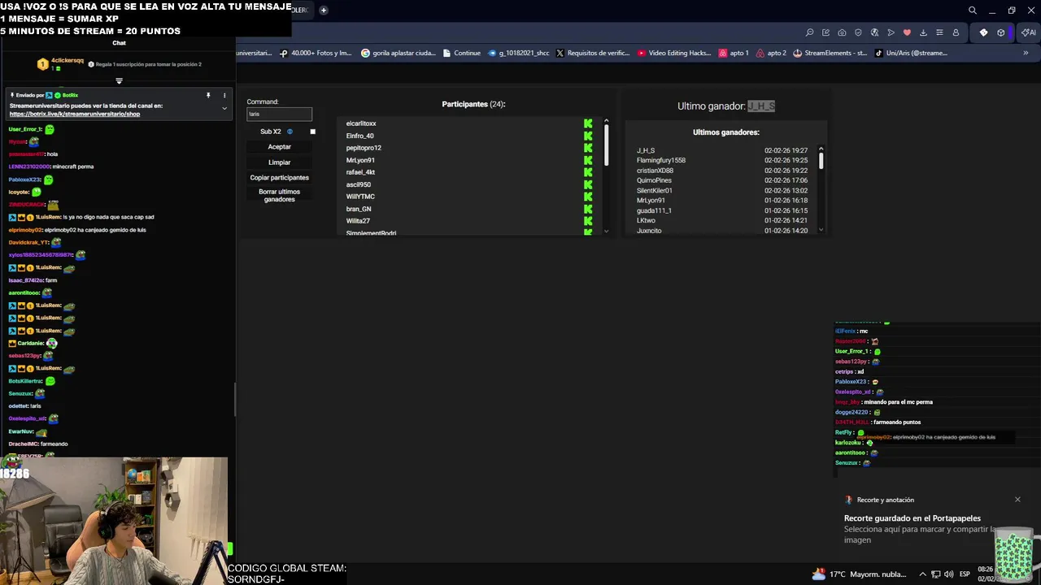Open the 'gorila aplastar ciuda...' bookmark
1041x585 pixels.
[x=399, y=53]
